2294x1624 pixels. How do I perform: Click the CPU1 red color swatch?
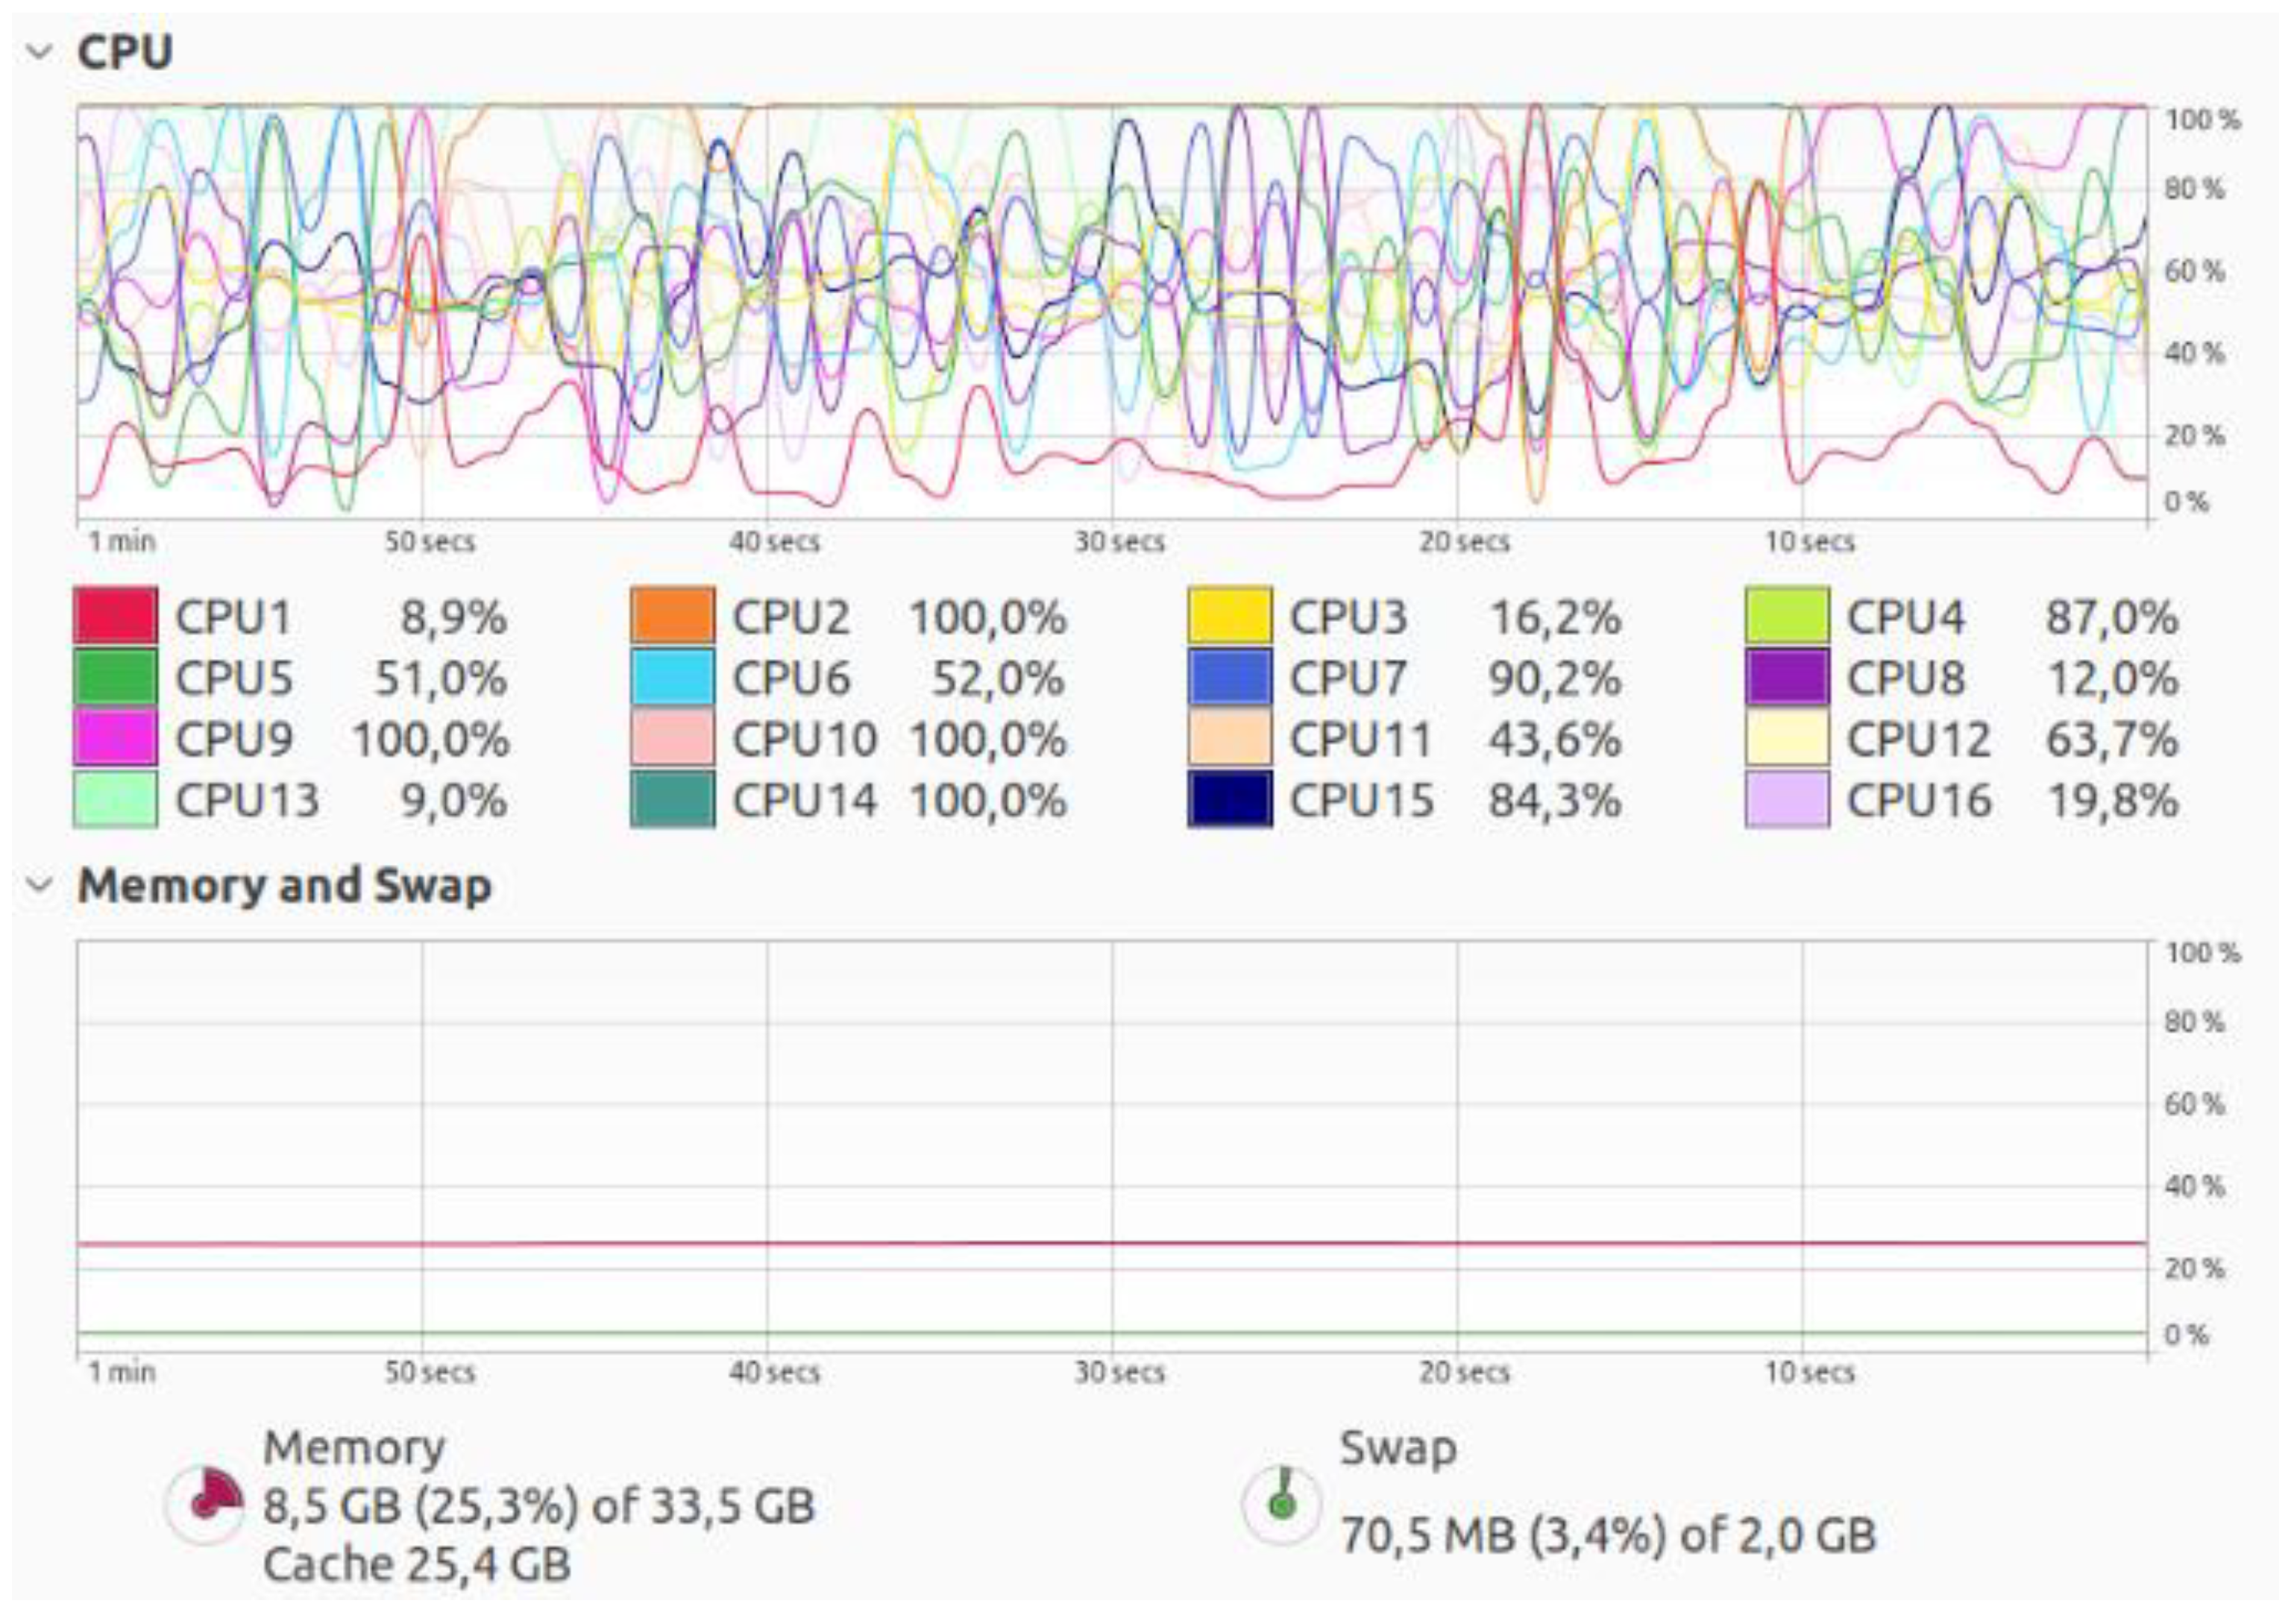click(115, 615)
